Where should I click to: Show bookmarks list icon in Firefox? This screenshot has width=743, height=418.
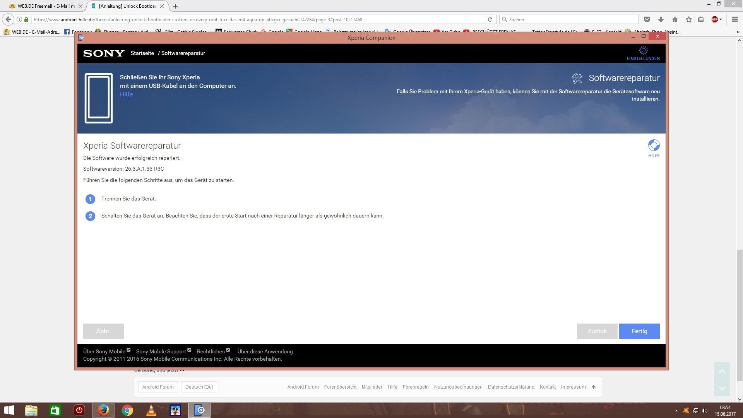pos(701,19)
